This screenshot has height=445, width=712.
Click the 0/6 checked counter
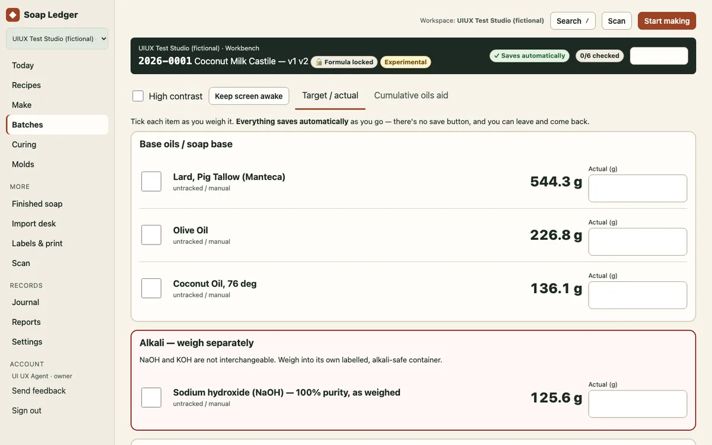(600, 56)
